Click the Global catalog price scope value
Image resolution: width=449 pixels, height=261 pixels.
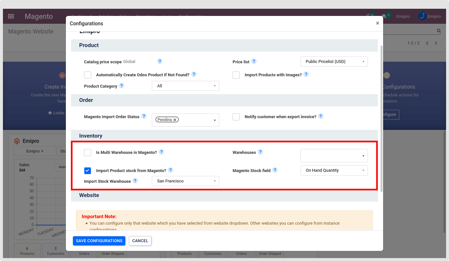point(129,62)
